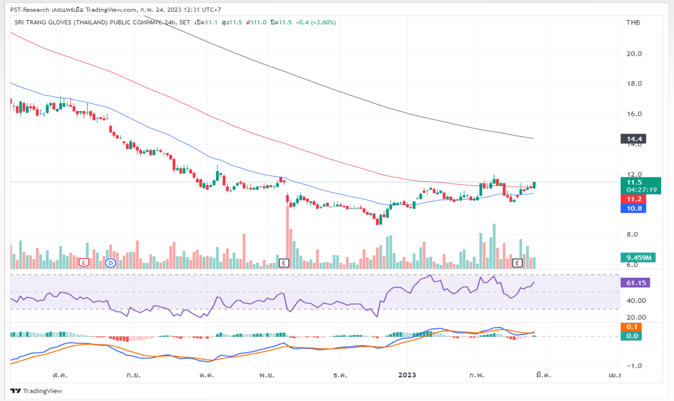Click the PST-Research publish info header
674x401 pixels.
(x=115, y=10)
